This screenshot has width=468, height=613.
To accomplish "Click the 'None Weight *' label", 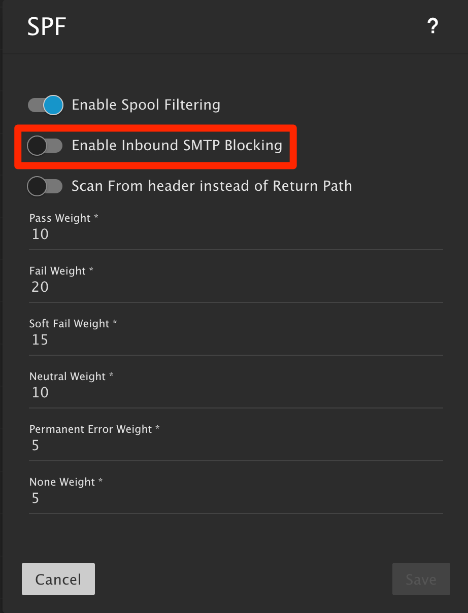I will (66, 482).
